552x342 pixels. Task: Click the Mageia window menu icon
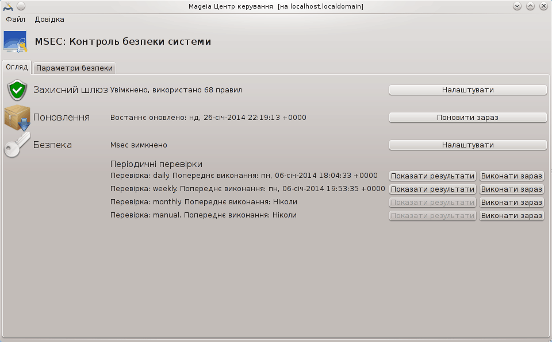tap(7, 6)
